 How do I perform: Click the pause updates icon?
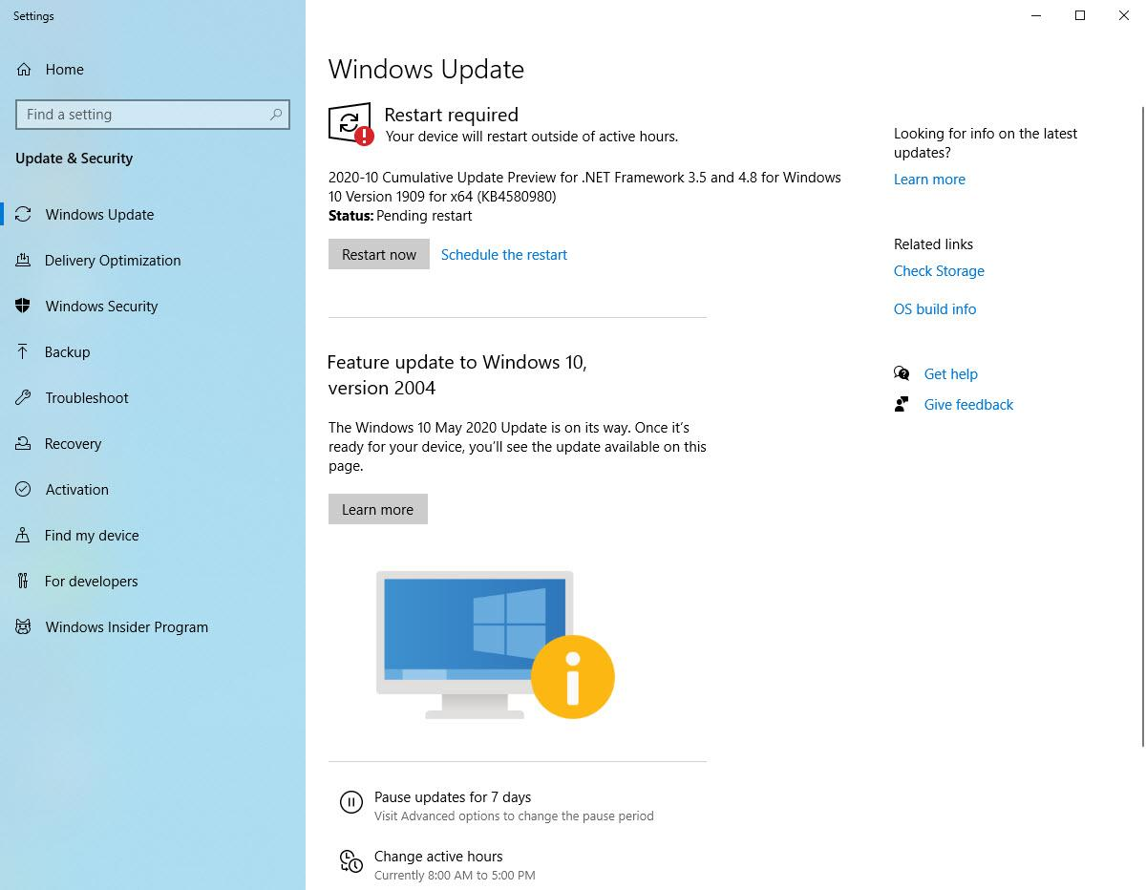point(351,802)
